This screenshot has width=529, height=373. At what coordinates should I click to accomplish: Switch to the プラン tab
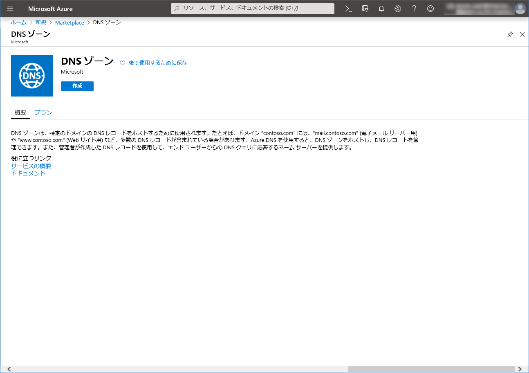click(43, 112)
